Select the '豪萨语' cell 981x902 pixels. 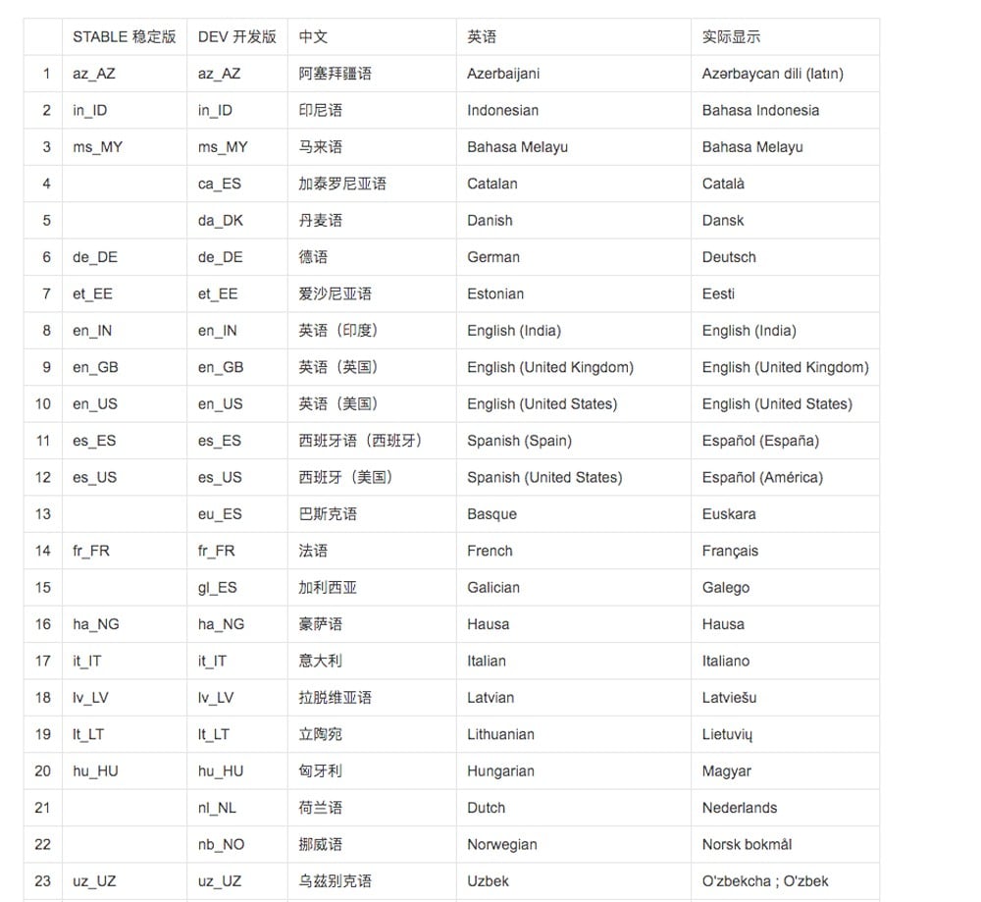point(372,624)
